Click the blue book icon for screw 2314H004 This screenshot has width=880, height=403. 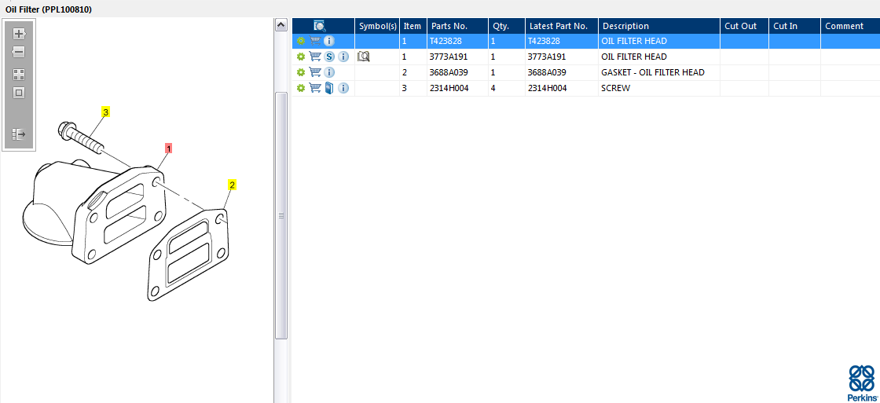point(329,88)
